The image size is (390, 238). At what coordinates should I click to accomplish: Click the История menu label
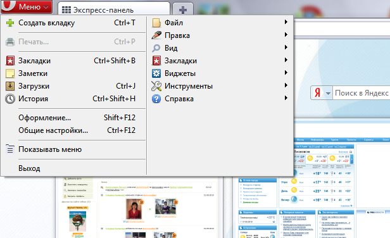pos(33,99)
